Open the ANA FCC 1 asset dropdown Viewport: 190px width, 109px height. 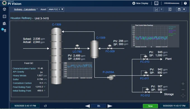coord(56,9)
